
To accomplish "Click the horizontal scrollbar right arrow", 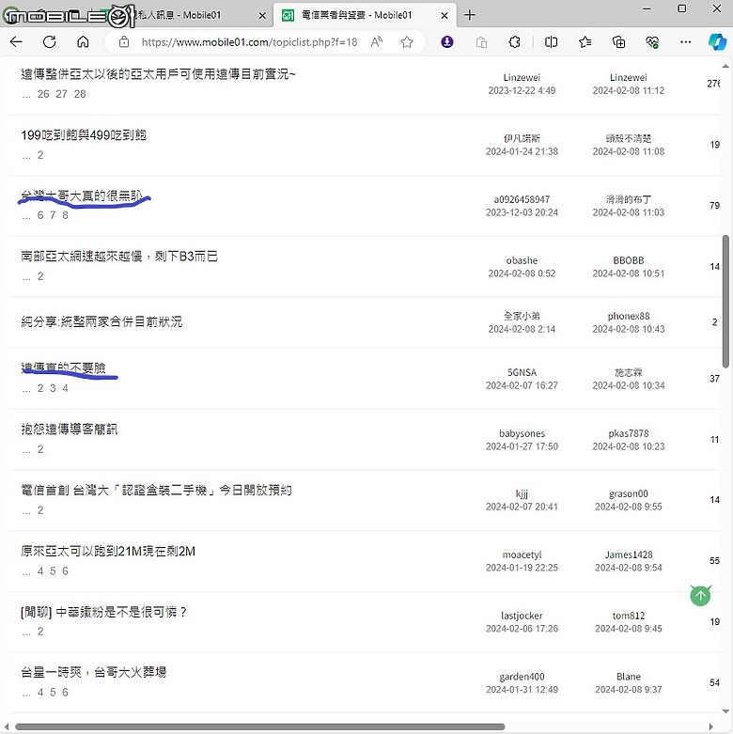I will point(711,727).
